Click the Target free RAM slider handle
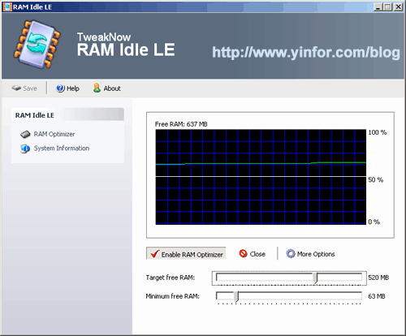The height and width of the screenshot is (336, 406). pos(316,278)
